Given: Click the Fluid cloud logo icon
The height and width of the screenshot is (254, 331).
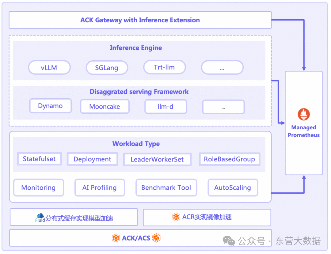Looking at the screenshot, I should coord(40,218).
